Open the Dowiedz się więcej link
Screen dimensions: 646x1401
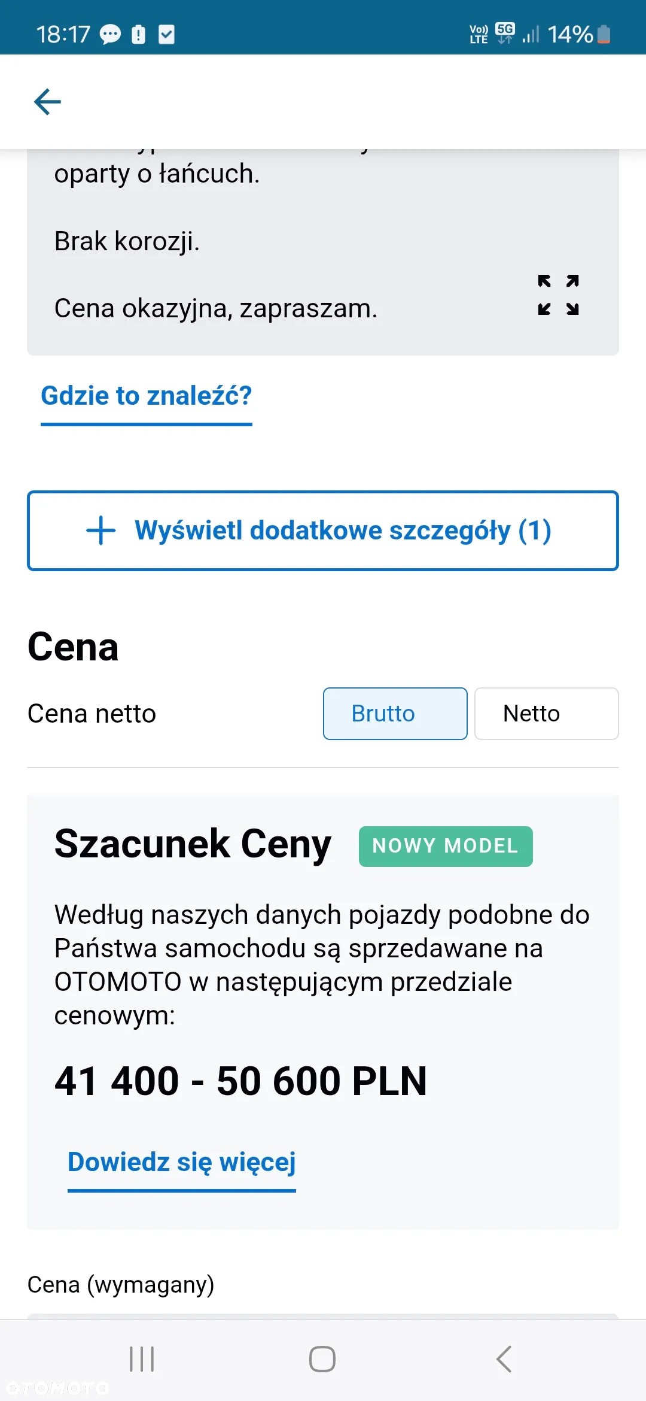point(182,1163)
